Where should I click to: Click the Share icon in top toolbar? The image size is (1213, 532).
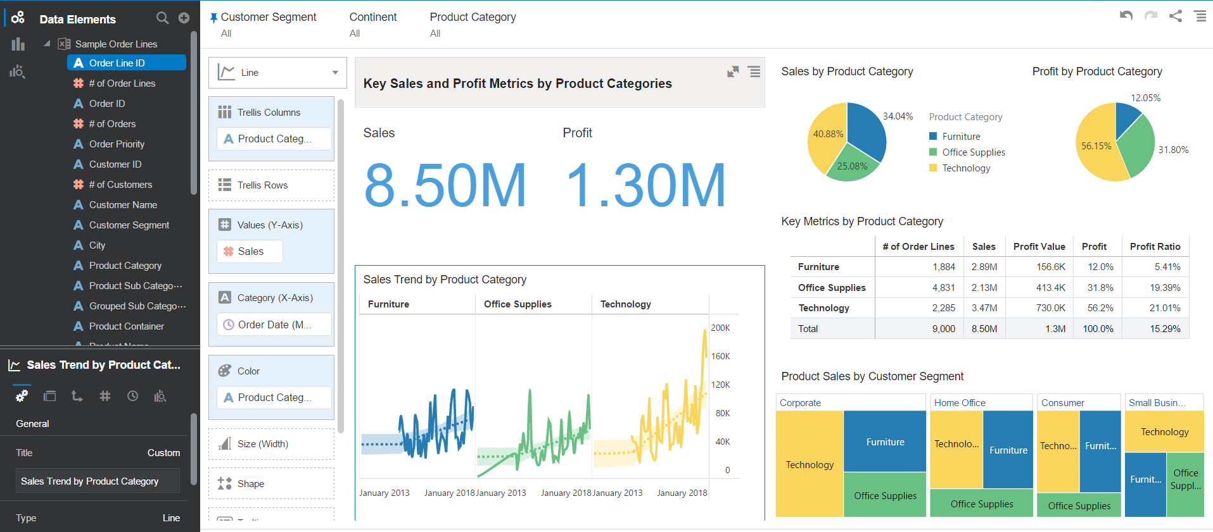(1176, 16)
